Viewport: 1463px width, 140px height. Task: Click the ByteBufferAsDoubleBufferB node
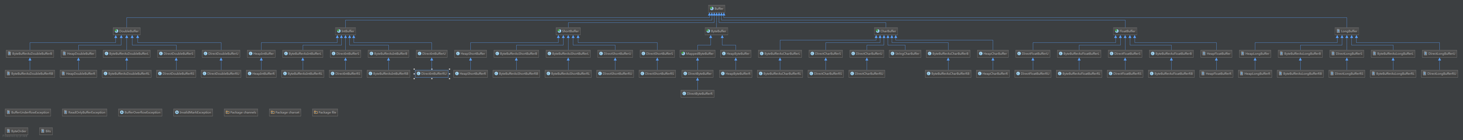coord(30,54)
